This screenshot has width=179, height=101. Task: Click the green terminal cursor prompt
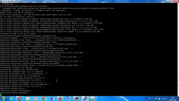pyautogui.click(x=1, y=95)
